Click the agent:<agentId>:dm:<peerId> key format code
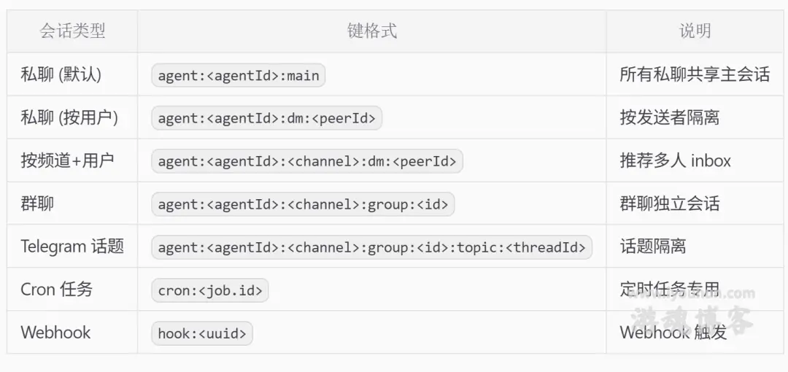Screen dimensions: 788x372 (x=267, y=119)
